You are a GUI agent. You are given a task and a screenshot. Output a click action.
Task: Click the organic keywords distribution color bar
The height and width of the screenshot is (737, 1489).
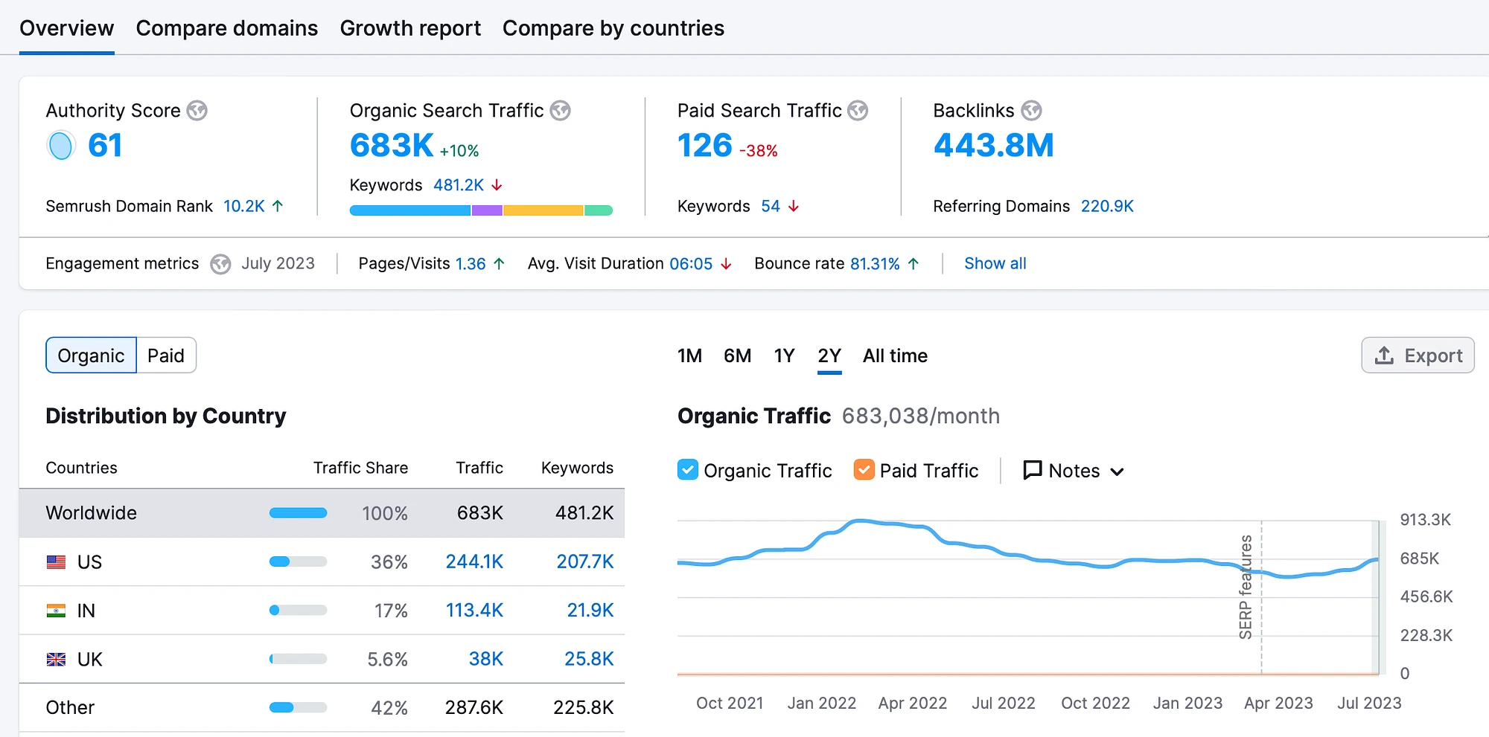tap(481, 210)
